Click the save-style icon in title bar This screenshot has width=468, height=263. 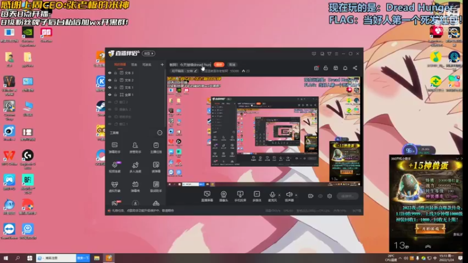pyautogui.click(x=322, y=54)
